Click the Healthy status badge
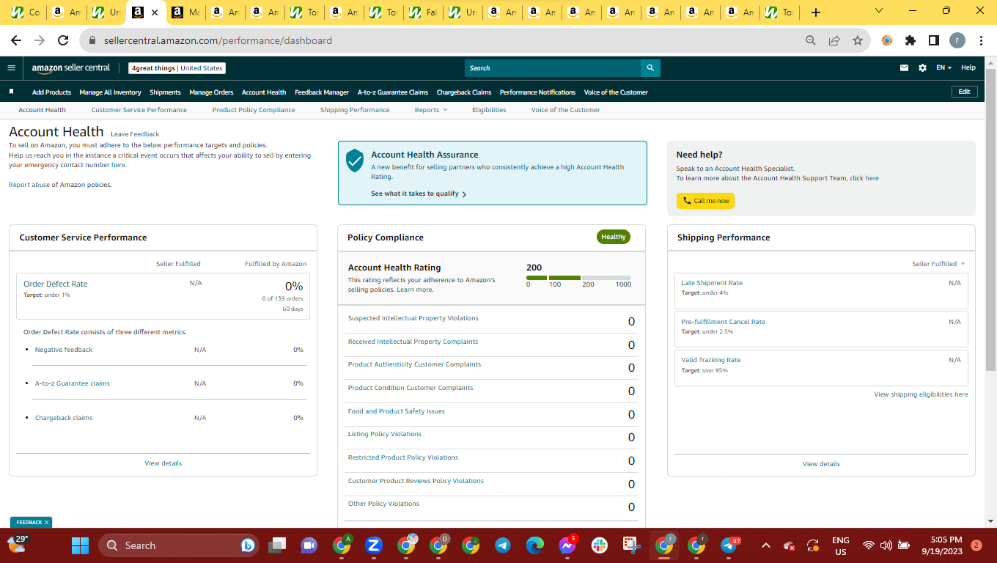The image size is (997, 563). (x=614, y=237)
